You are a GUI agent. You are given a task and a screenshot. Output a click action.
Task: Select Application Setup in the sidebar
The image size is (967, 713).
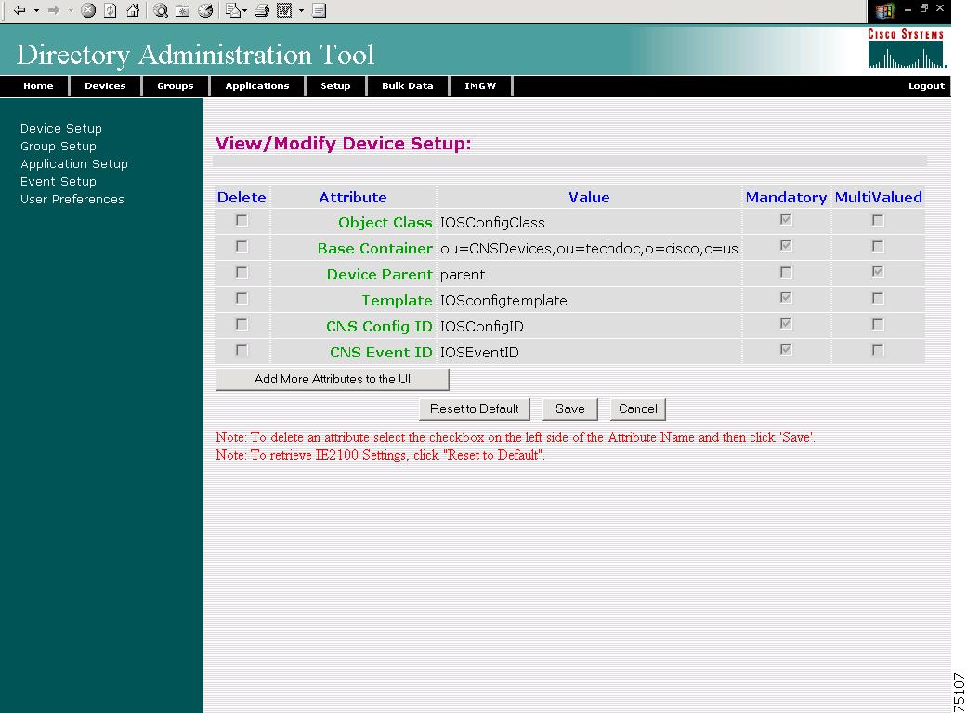point(74,164)
